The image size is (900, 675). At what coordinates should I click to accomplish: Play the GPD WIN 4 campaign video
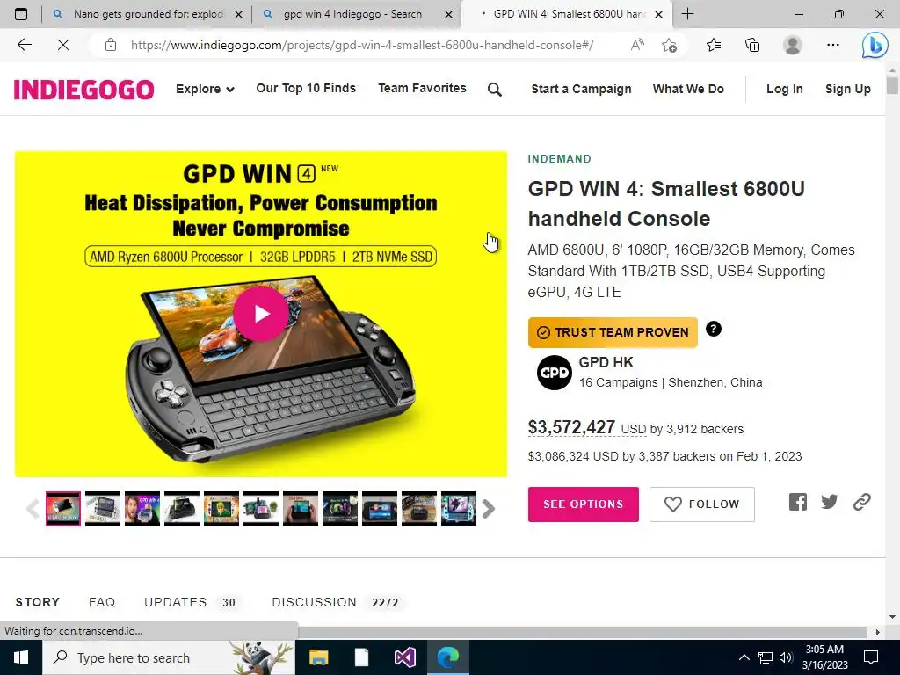point(261,314)
